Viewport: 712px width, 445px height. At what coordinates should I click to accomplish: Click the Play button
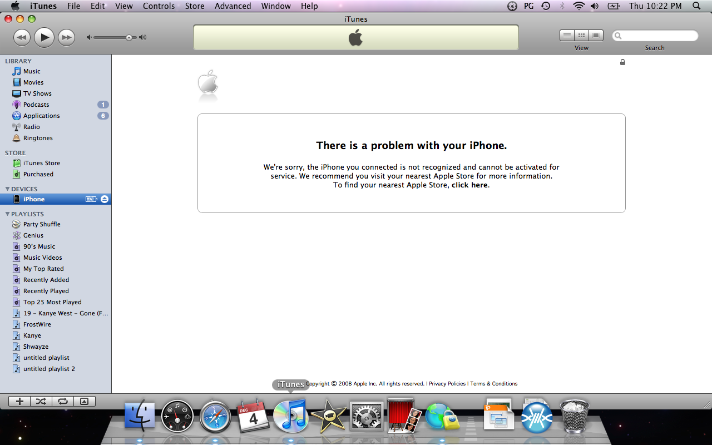click(x=44, y=37)
